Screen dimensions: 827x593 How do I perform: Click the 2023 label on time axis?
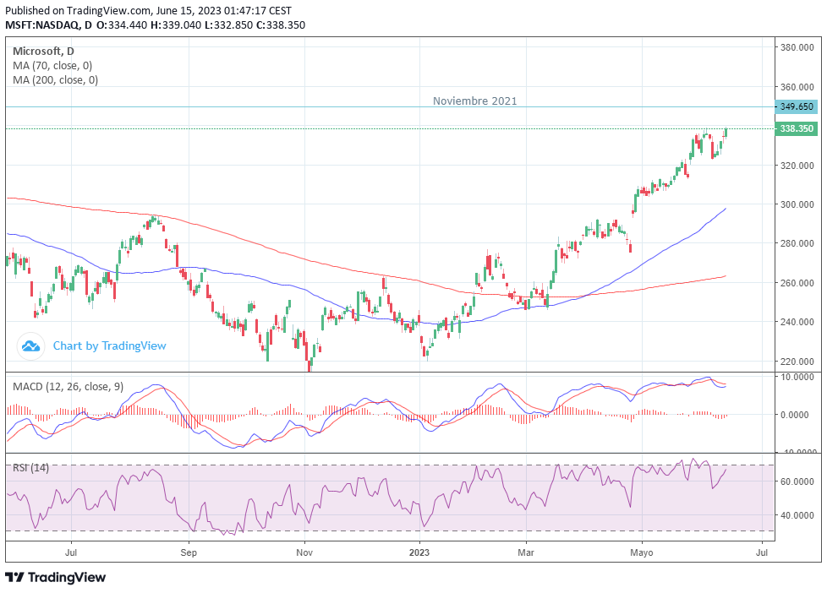pyautogui.click(x=419, y=552)
